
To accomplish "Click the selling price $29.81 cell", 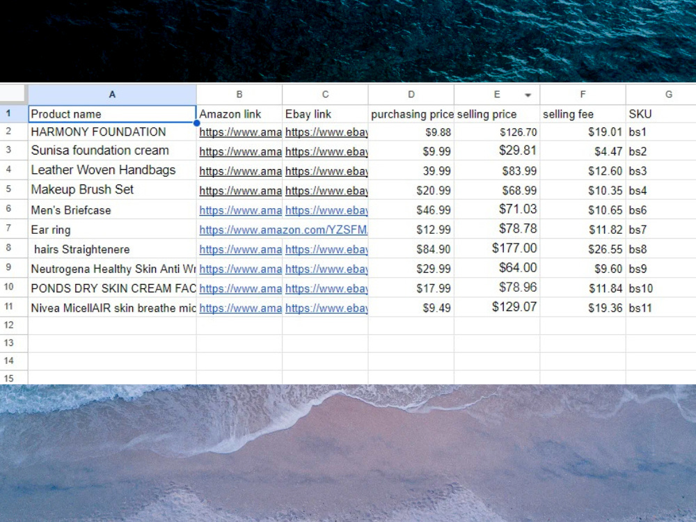I will tap(497, 151).
